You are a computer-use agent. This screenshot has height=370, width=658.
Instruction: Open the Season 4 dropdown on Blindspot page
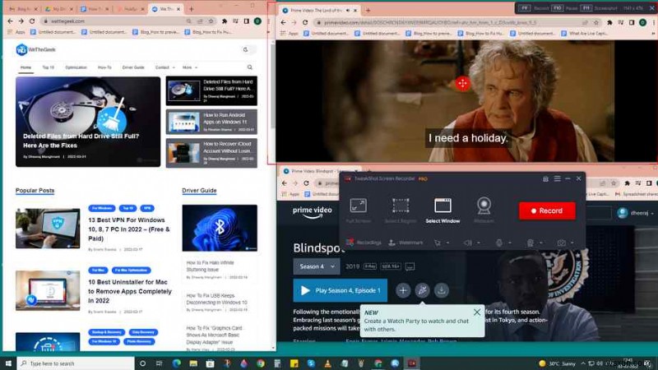(x=317, y=266)
